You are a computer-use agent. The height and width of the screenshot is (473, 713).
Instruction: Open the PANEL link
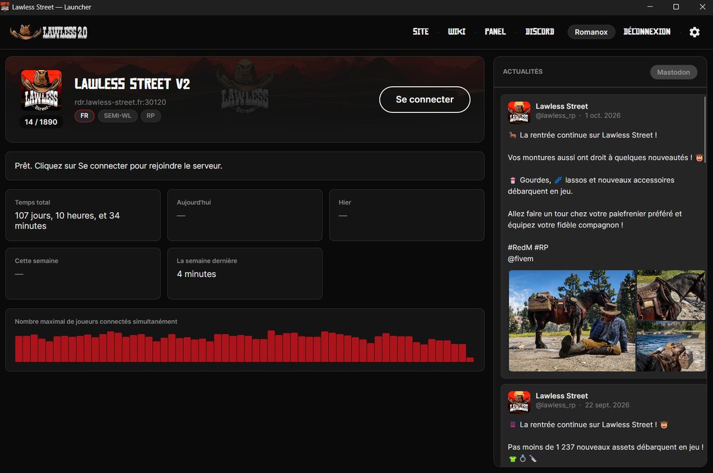pyautogui.click(x=495, y=32)
